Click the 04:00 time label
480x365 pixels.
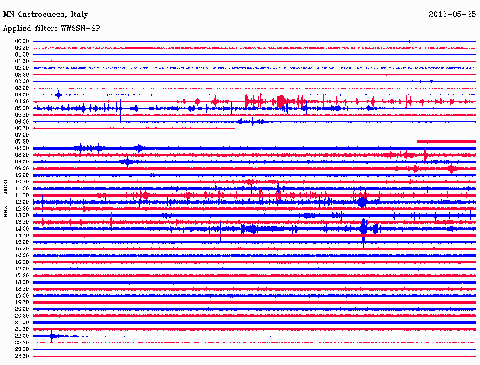point(22,95)
